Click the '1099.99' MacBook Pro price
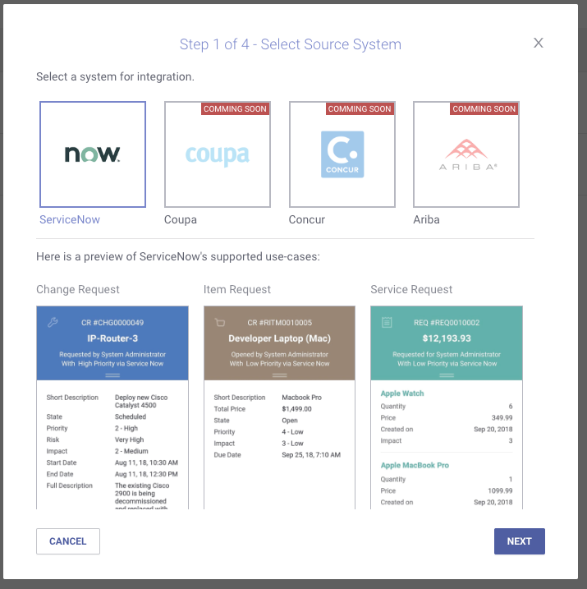Image resolution: width=587 pixels, height=589 pixels. pyautogui.click(x=500, y=490)
